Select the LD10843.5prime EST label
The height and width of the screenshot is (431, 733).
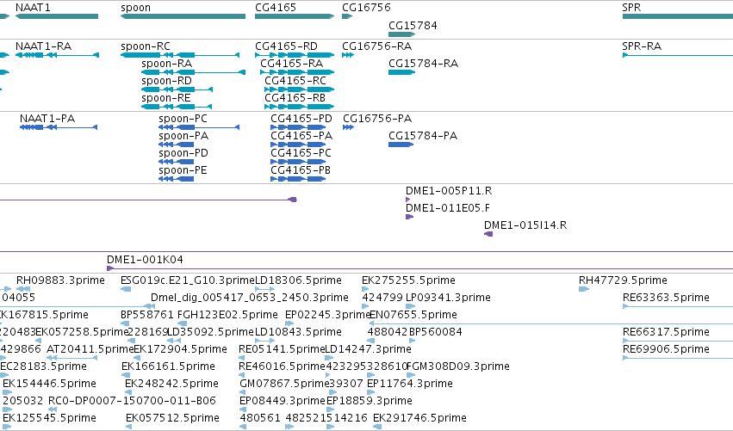point(298,332)
